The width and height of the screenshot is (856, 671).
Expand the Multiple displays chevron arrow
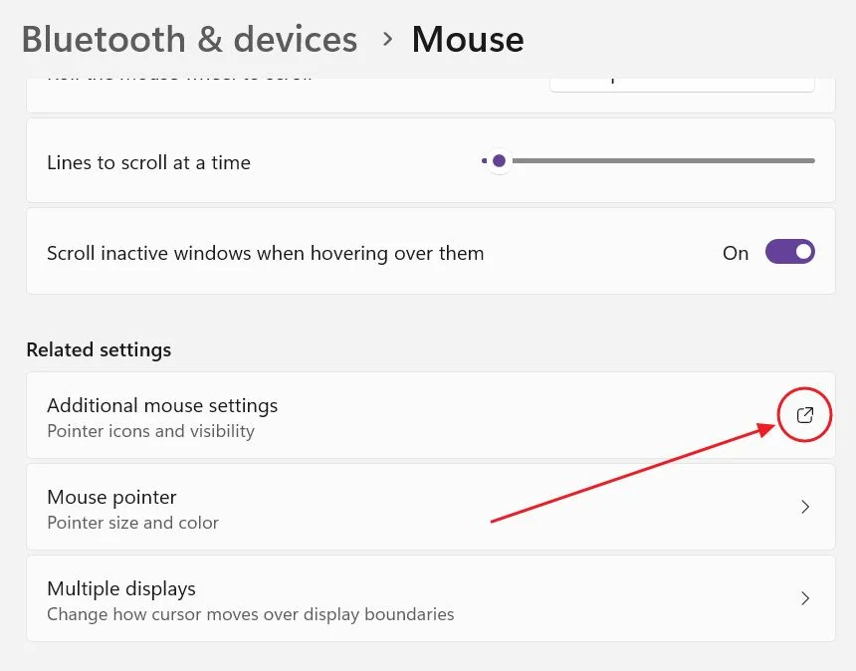click(x=805, y=598)
